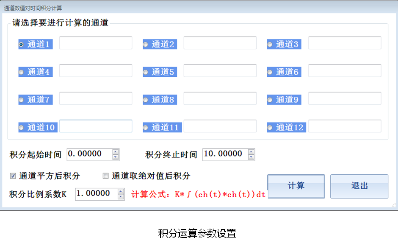The width and height of the screenshot is (398, 246).
Task: Increase 积分终止时间 with up arrow
Action: click(251, 151)
